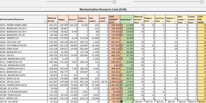Open Material & Fuel / hour filter dropdown
The width and height of the screenshot is (206, 103).
(142, 22)
